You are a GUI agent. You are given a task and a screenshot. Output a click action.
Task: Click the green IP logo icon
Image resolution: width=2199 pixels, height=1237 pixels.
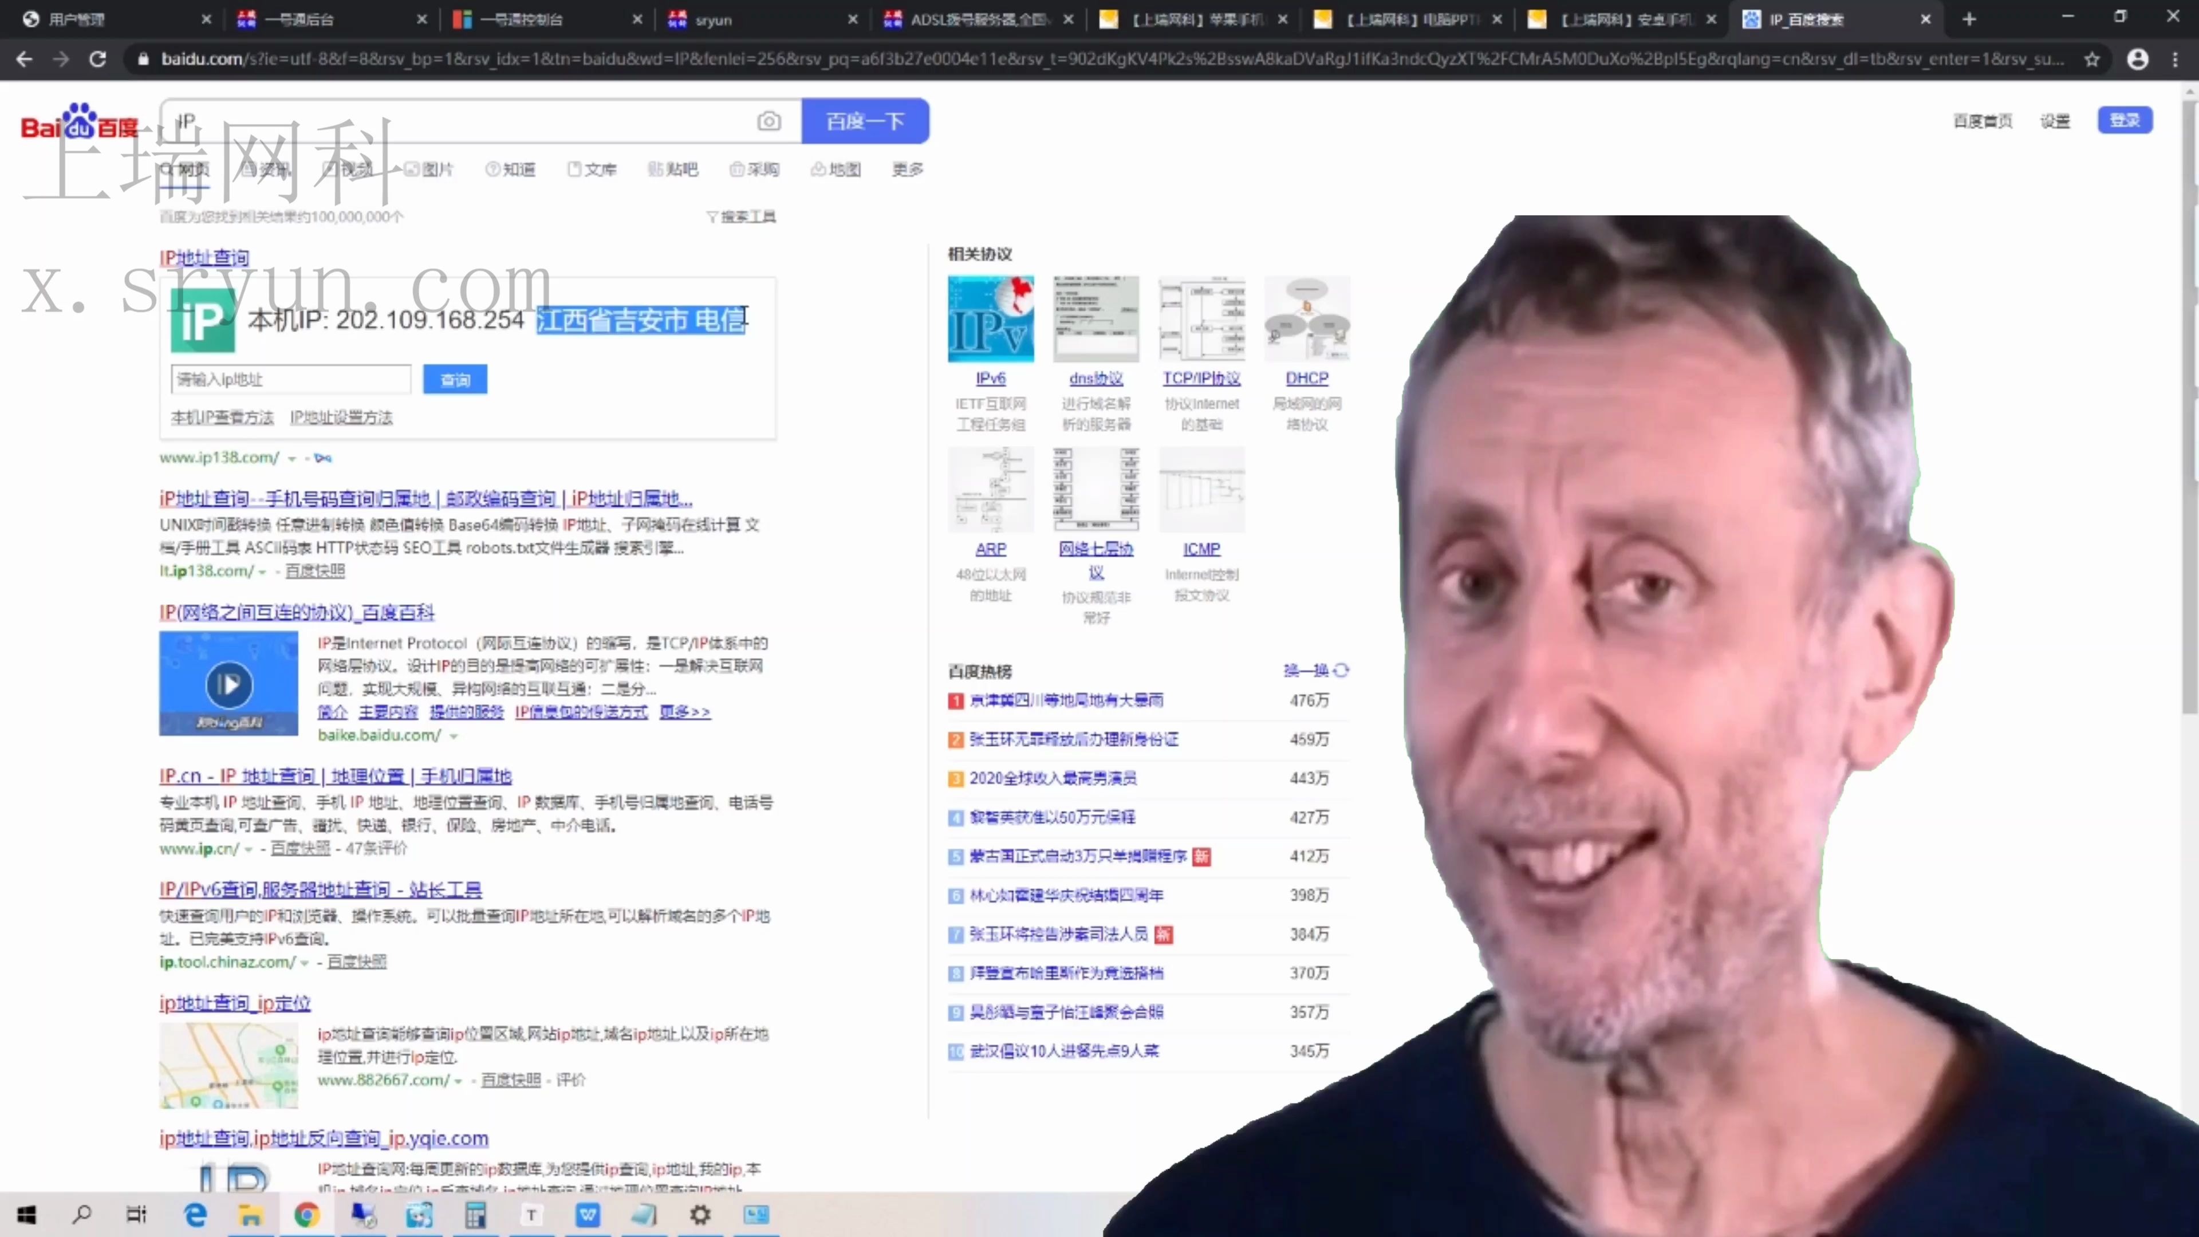pyautogui.click(x=202, y=320)
